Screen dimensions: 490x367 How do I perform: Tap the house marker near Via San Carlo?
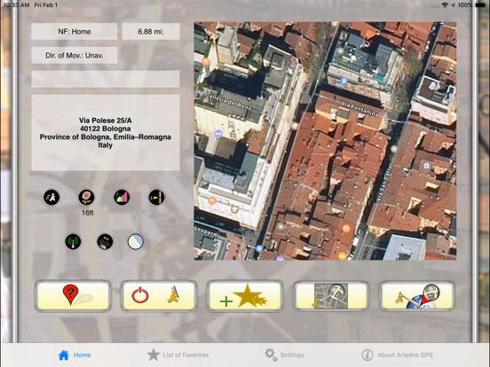(x=427, y=166)
